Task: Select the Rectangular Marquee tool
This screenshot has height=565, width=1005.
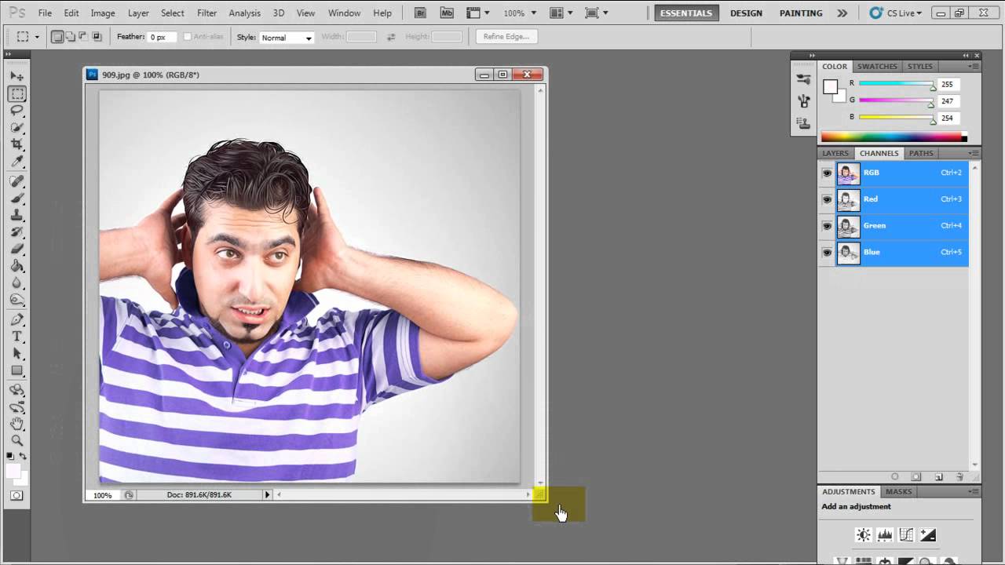Action: 16,93
